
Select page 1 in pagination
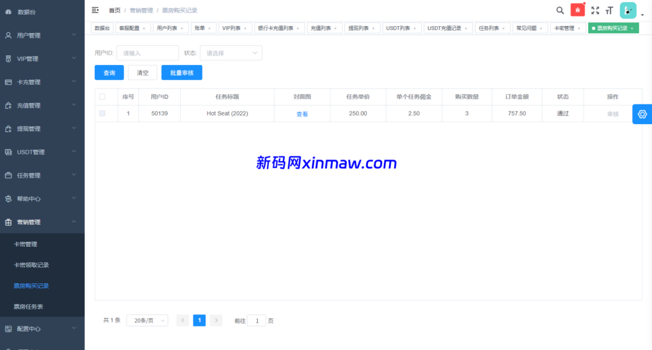(199, 320)
